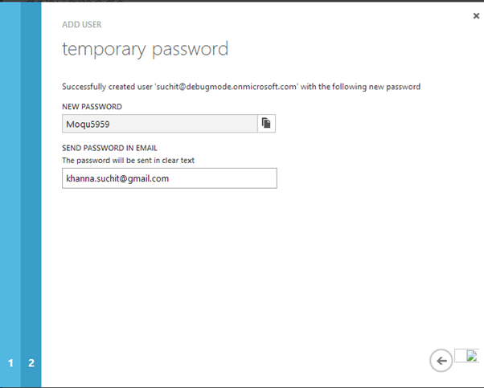Click the "ADD USER" heading
The image size is (484, 388).
pyautogui.click(x=82, y=25)
